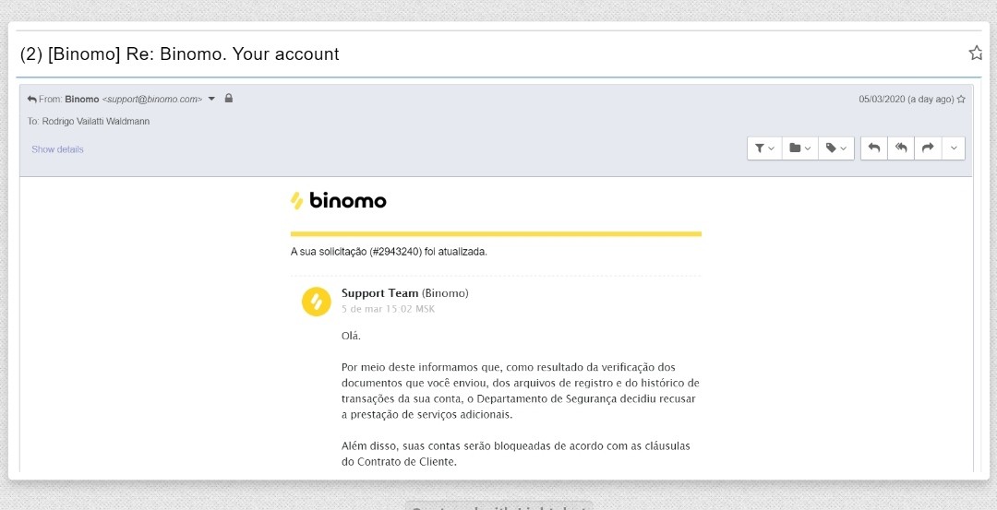Toggle the star next to message date

pyautogui.click(x=961, y=99)
